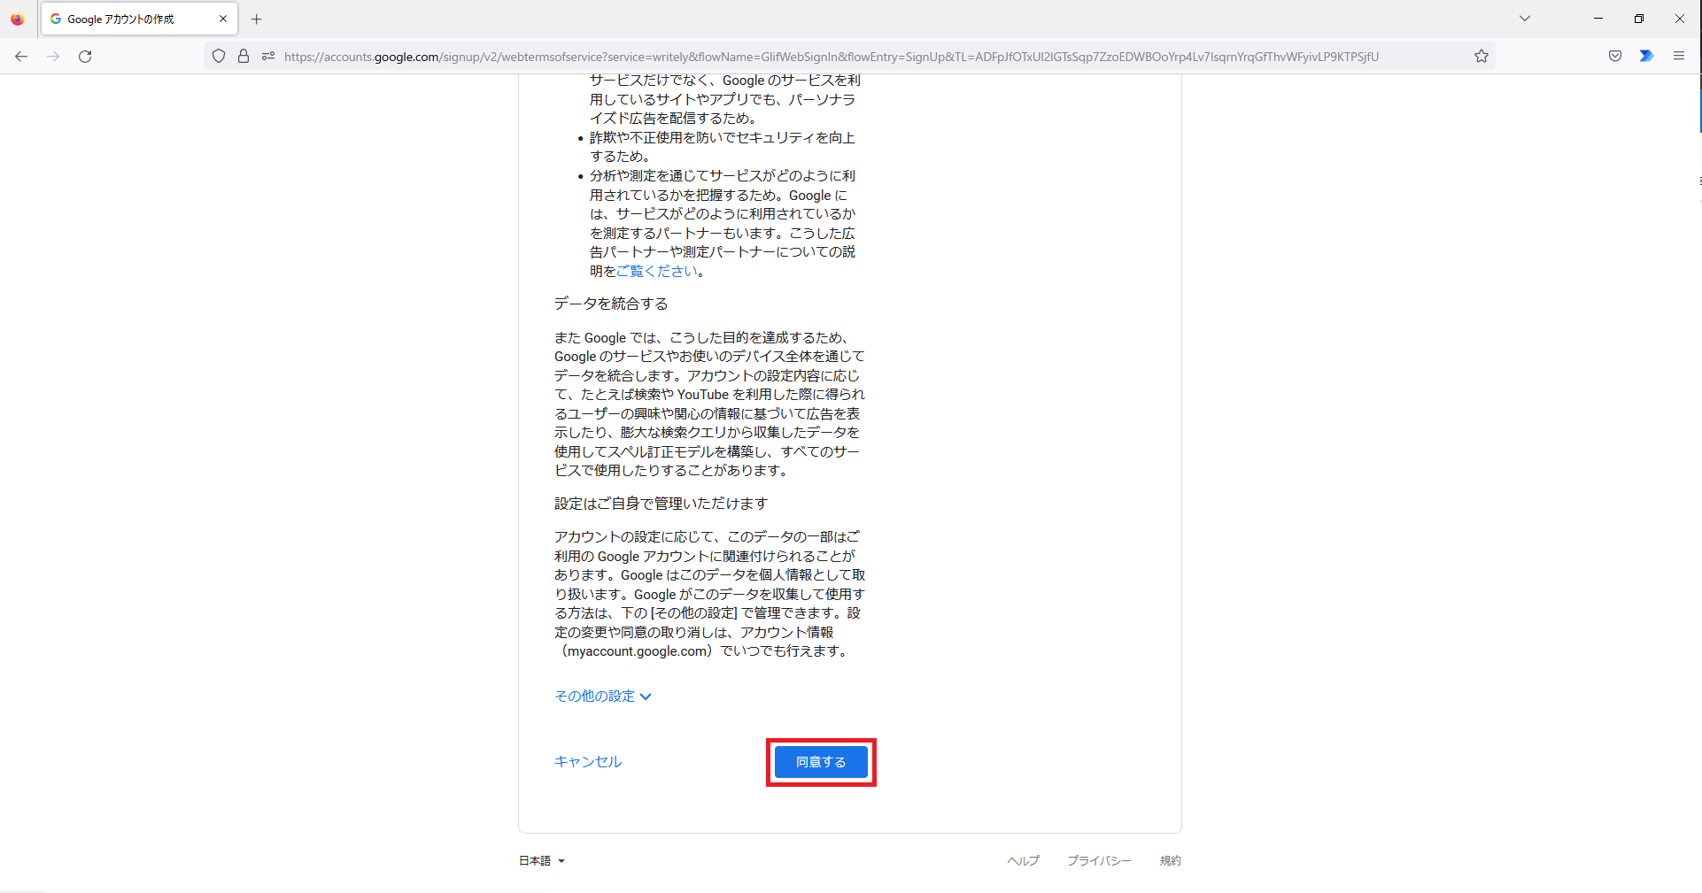Click the address bar URL
The height and width of the screenshot is (893, 1702).
tap(831, 57)
